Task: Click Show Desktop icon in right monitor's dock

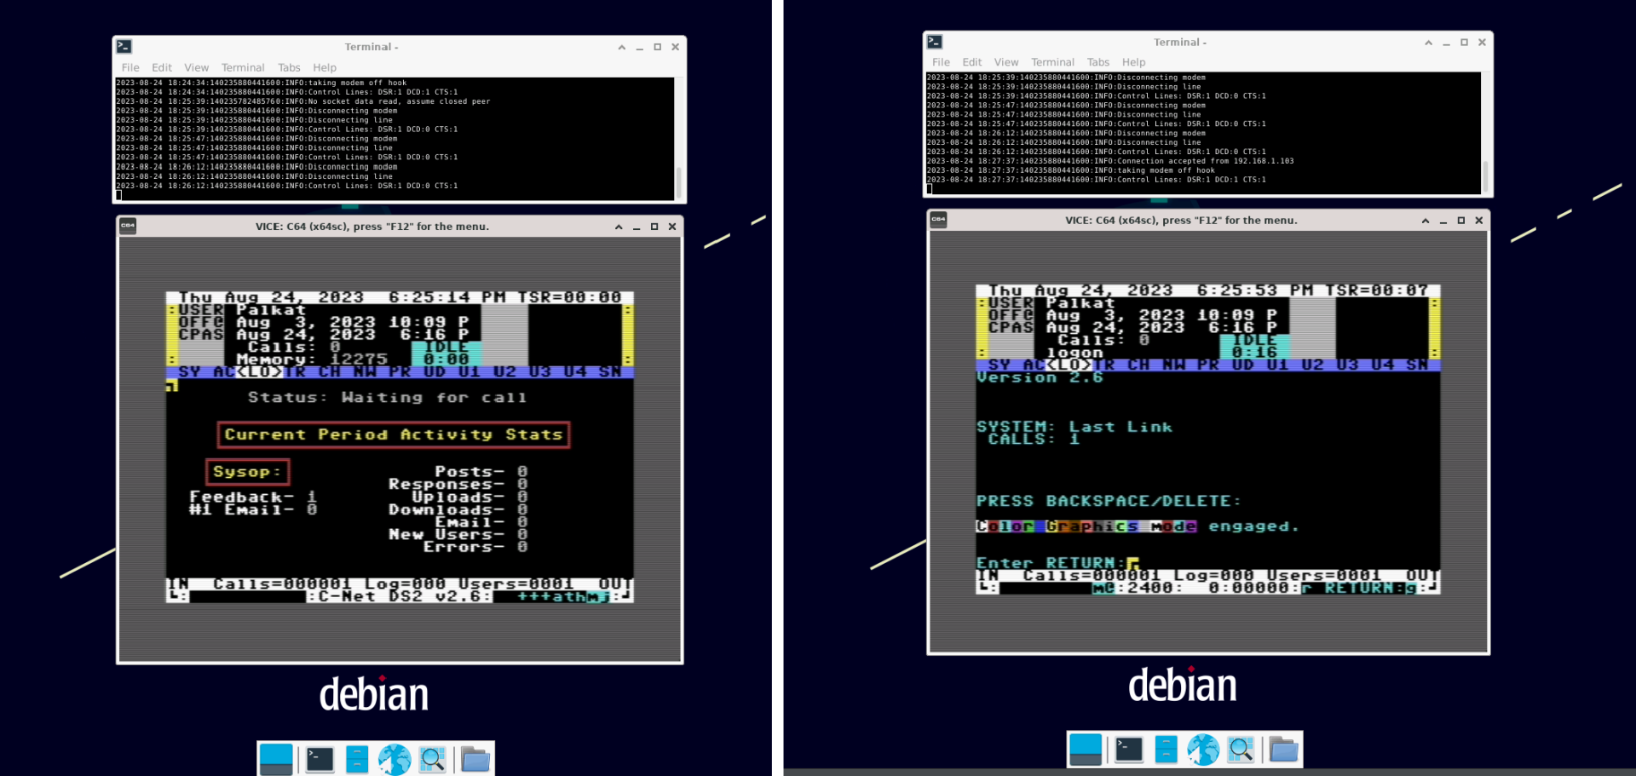Action: [1086, 750]
